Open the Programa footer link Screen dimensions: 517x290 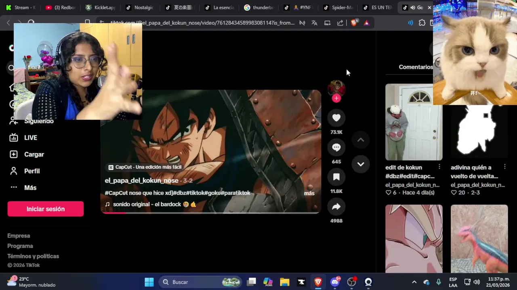click(20, 246)
